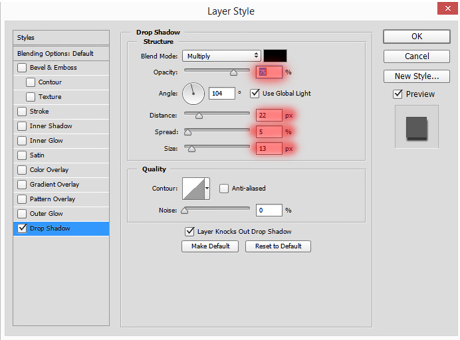The image size is (460, 340).
Task: Open the Blend Mode Multiply dropdown
Action: click(221, 56)
